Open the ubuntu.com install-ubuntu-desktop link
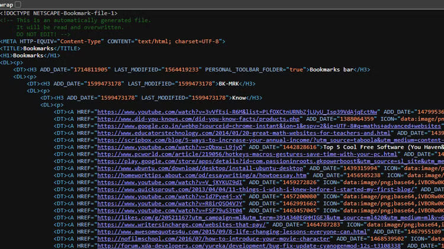 pyautogui.click(x=195, y=168)
